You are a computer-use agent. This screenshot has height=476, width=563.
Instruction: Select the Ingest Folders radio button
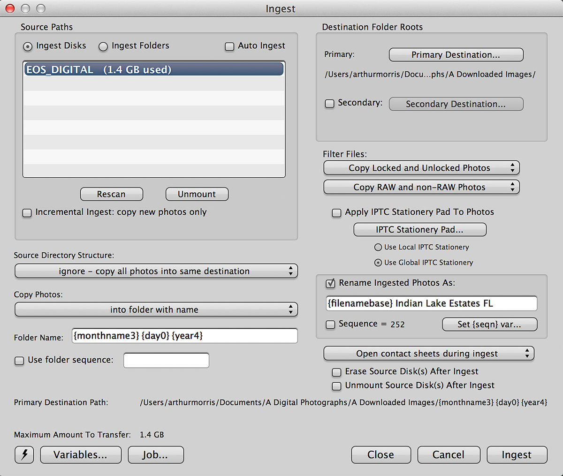click(x=103, y=46)
